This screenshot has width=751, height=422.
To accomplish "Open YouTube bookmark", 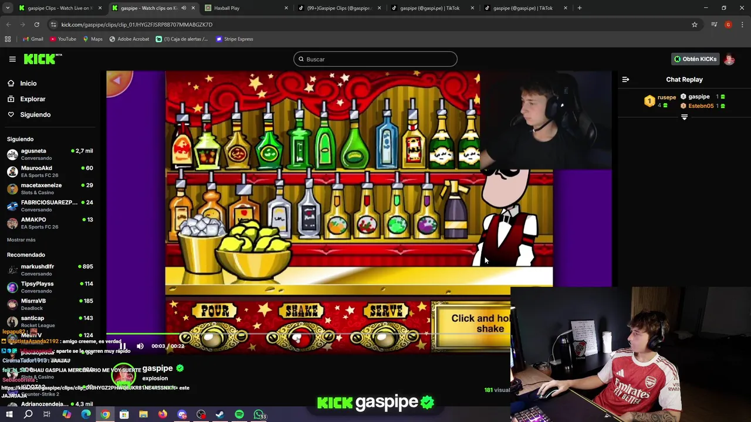I will coord(63,39).
